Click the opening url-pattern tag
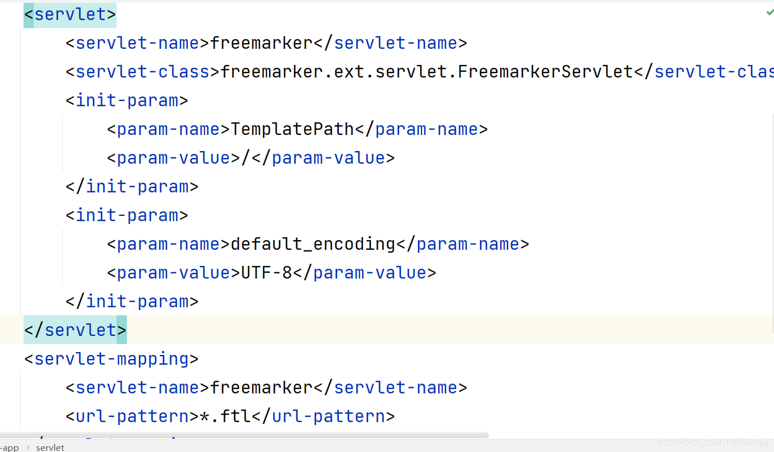The width and height of the screenshot is (774, 452). (x=133, y=416)
